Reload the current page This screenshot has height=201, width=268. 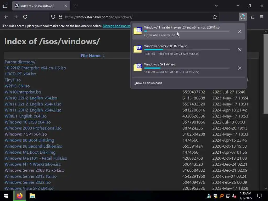[x=25, y=17]
